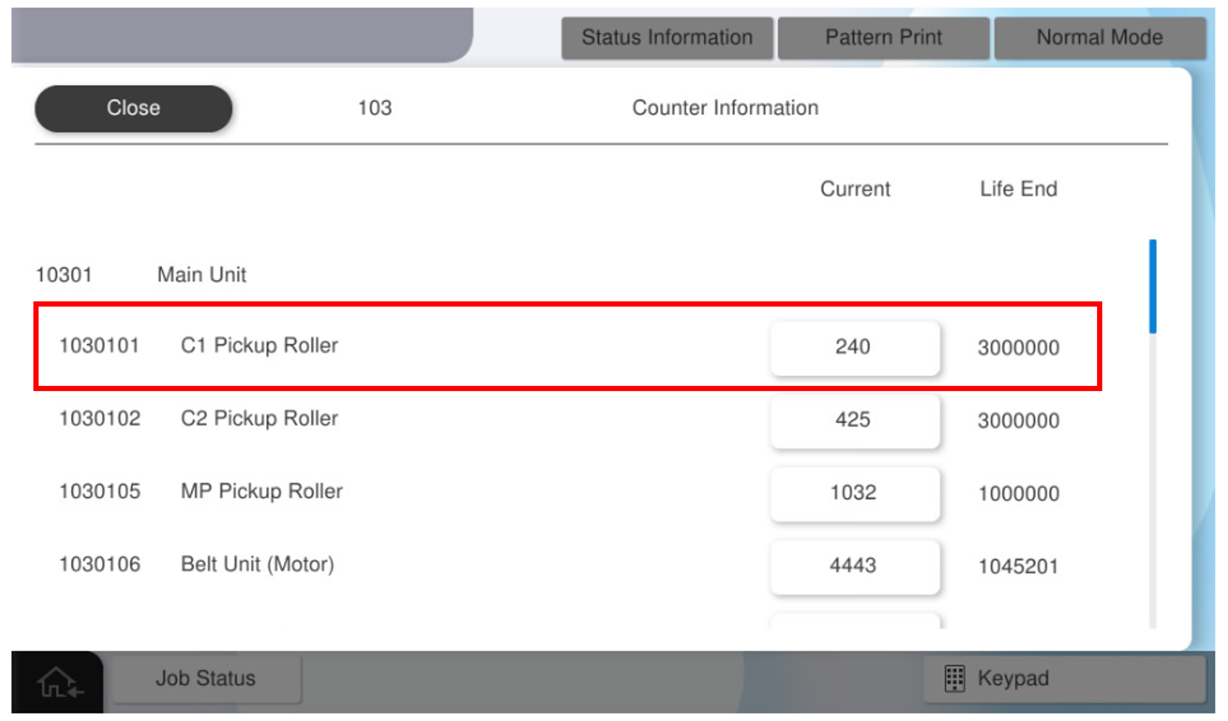Edit C1 Pickup Roller current value 240
The image size is (1228, 721).
[x=854, y=348]
